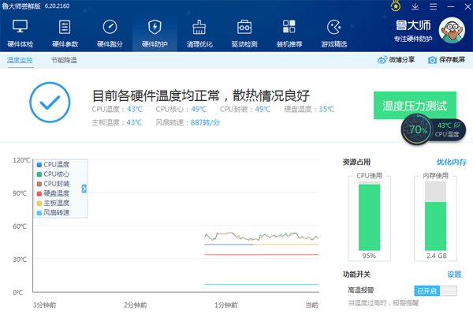Open 驱动检测 driver detection
This screenshot has width=473, height=318.
[x=244, y=33]
